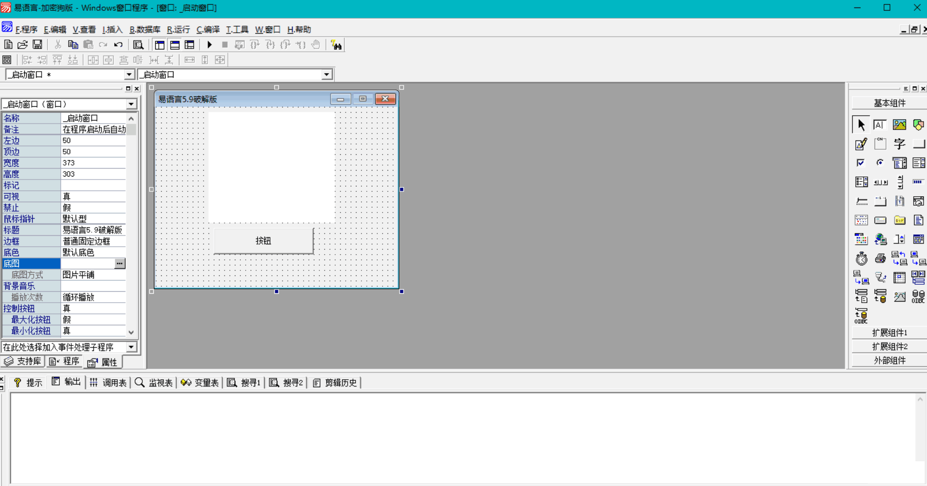Select the radio button component icon

[880, 163]
